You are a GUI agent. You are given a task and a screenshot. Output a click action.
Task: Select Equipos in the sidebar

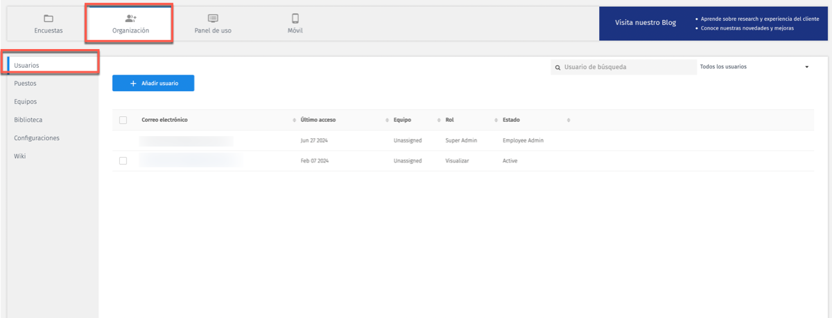(x=26, y=102)
